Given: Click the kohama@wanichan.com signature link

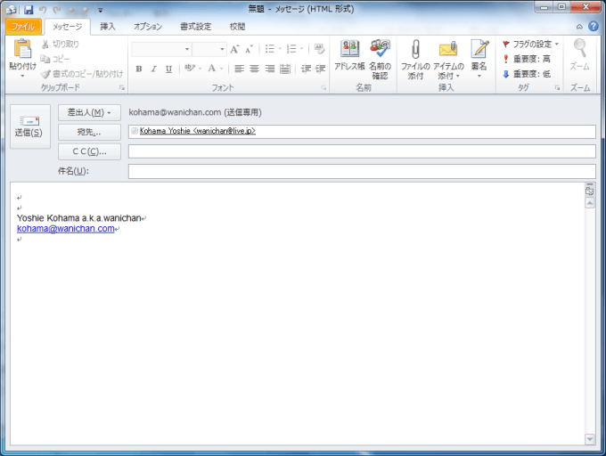Looking at the screenshot, I should (66, 229).
